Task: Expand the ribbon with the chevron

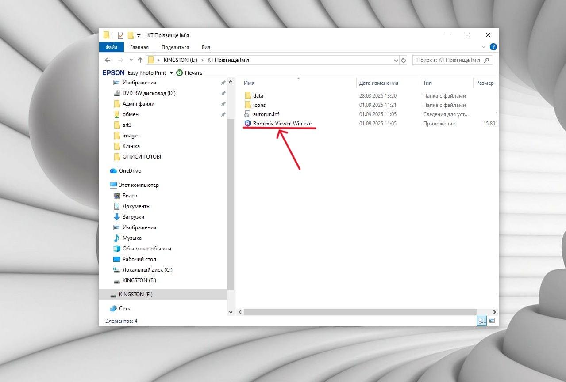Action: tap(483, 47)
